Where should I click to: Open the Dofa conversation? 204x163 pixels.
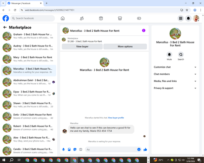[29, 117]
